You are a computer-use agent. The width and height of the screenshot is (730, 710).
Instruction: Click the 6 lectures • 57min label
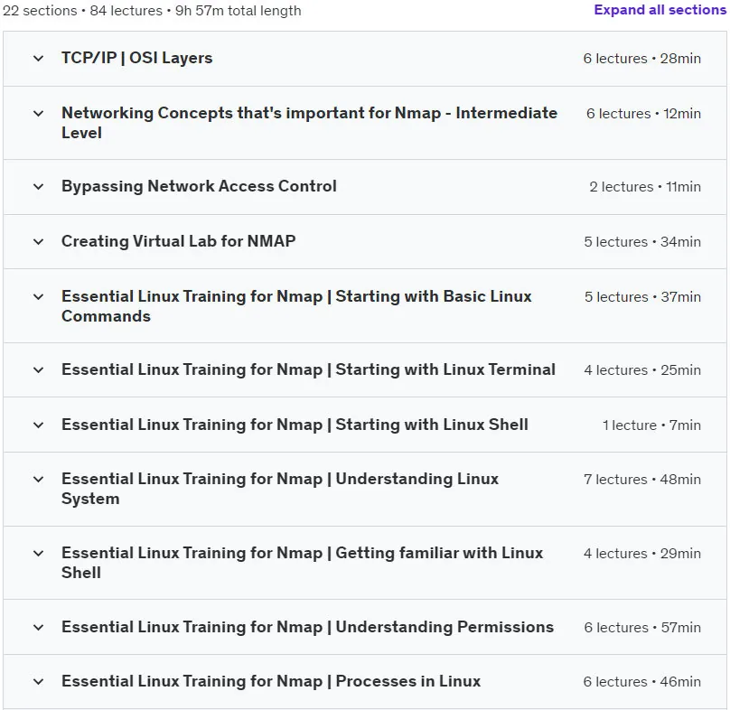point(642,628)
